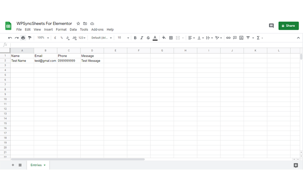303x188 pixels.
Task: Click the green Share button
Action: [x=289, y=26]
